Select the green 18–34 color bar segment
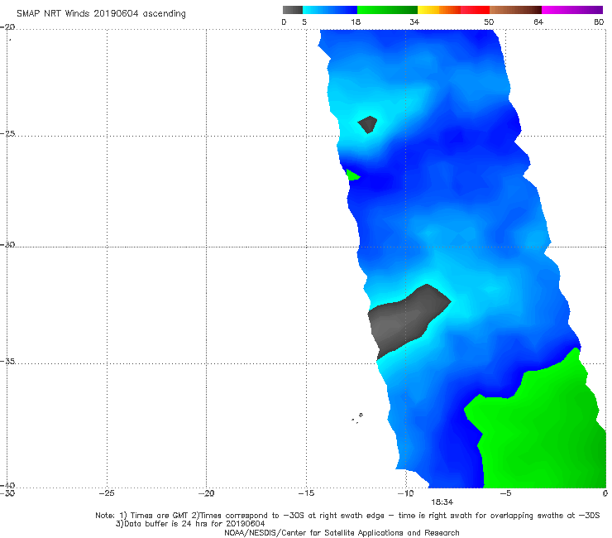Image resolution: width=612 pixels, height=538 pixels. point(387,10)
